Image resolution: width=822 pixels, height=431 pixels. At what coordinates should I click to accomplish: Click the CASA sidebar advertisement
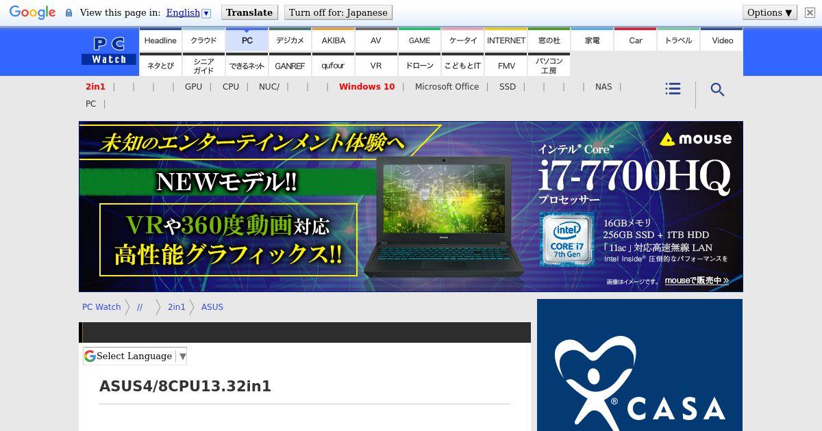coord(640,365)
